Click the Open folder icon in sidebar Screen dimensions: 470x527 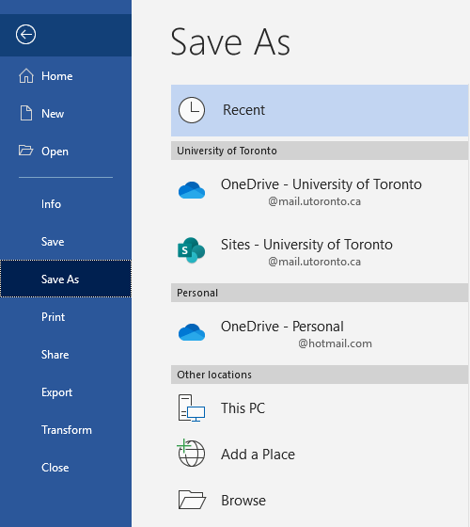26,151
